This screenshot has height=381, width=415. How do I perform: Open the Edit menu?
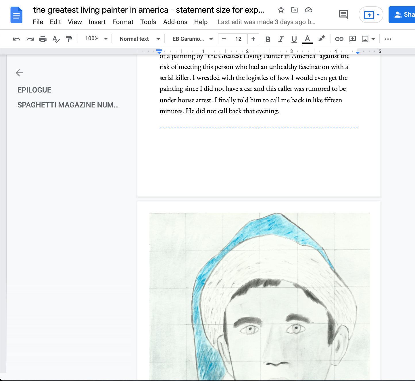[55, 22]
